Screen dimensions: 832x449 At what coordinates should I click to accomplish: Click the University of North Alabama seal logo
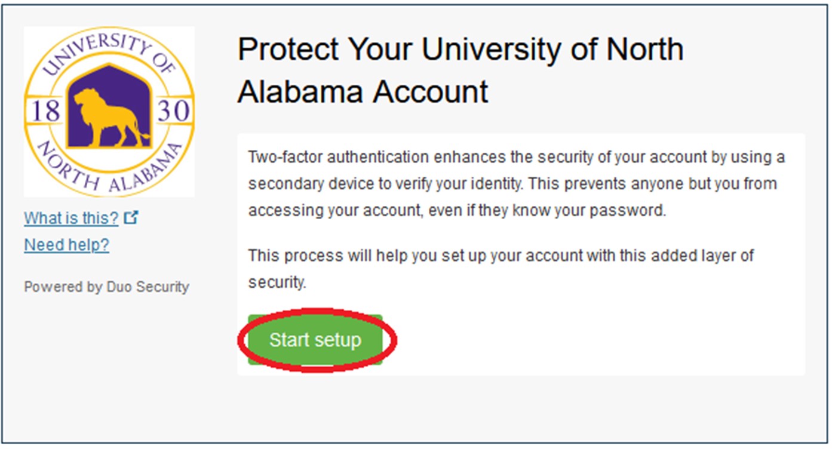[x=109, y=112]
